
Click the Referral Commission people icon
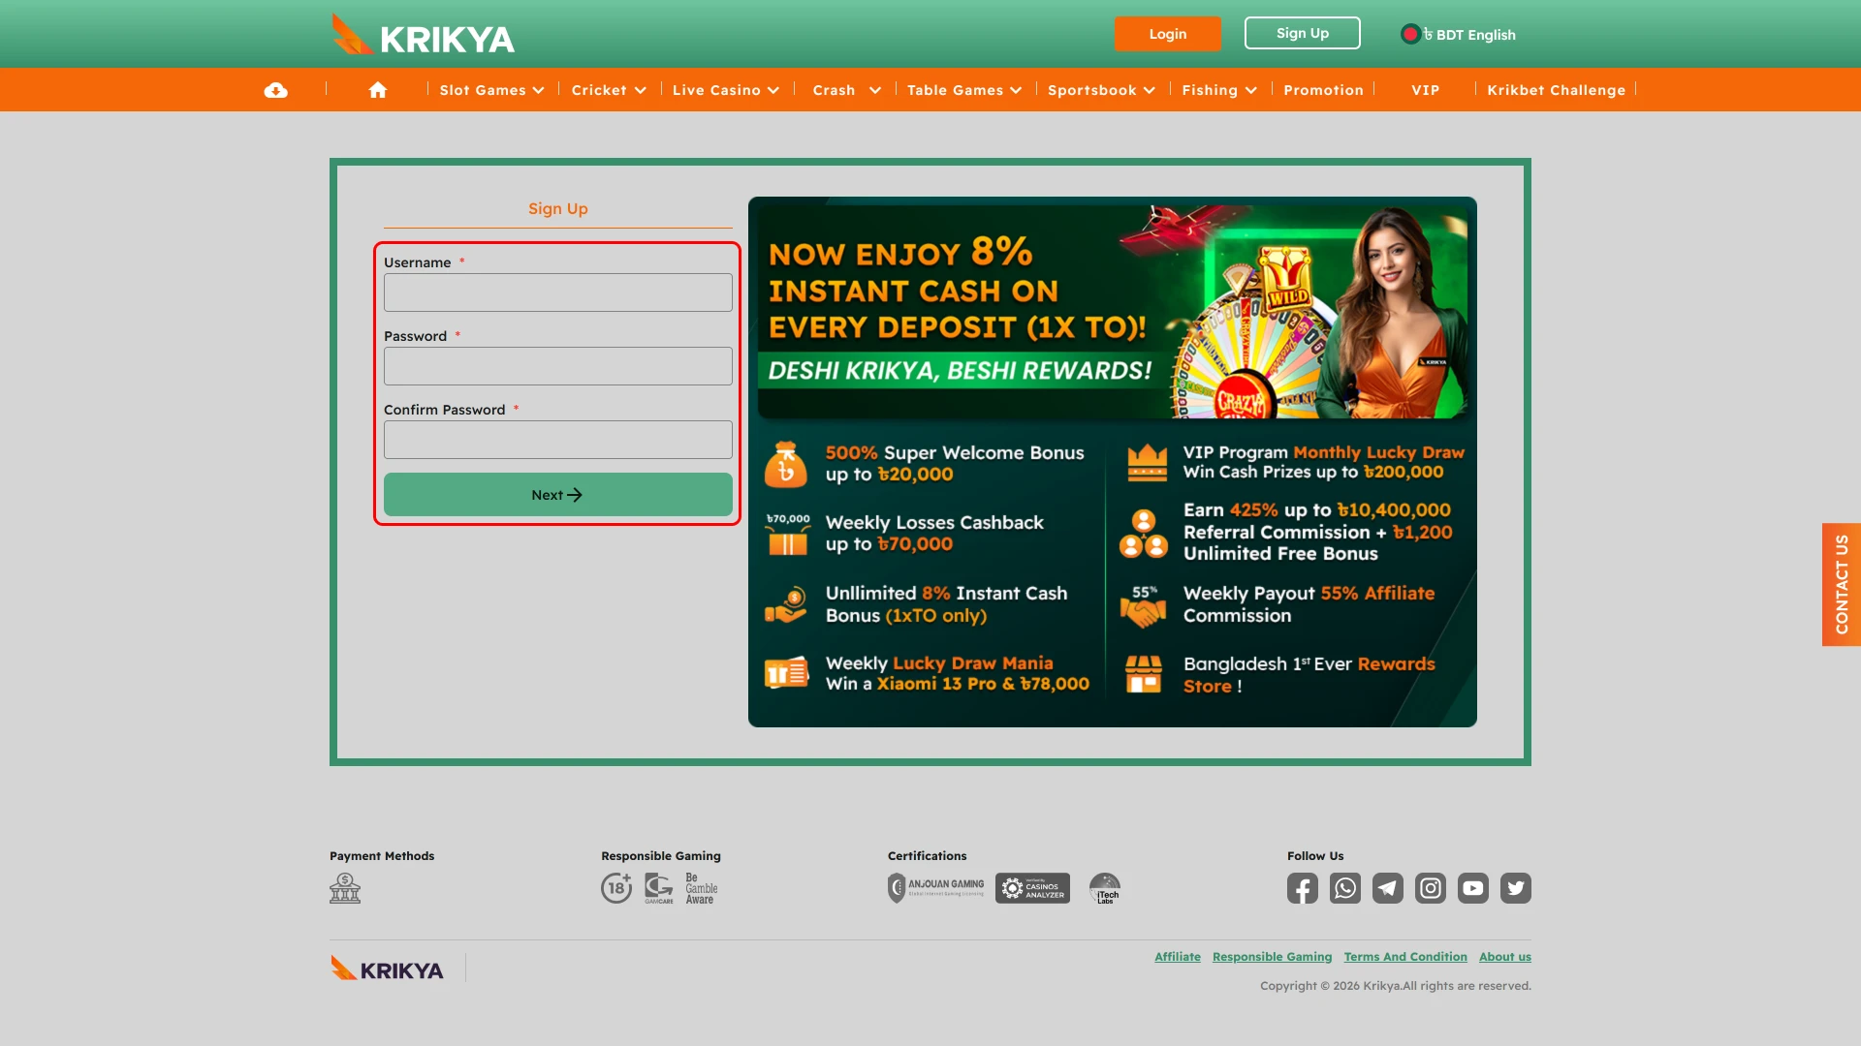point(1144,533)
